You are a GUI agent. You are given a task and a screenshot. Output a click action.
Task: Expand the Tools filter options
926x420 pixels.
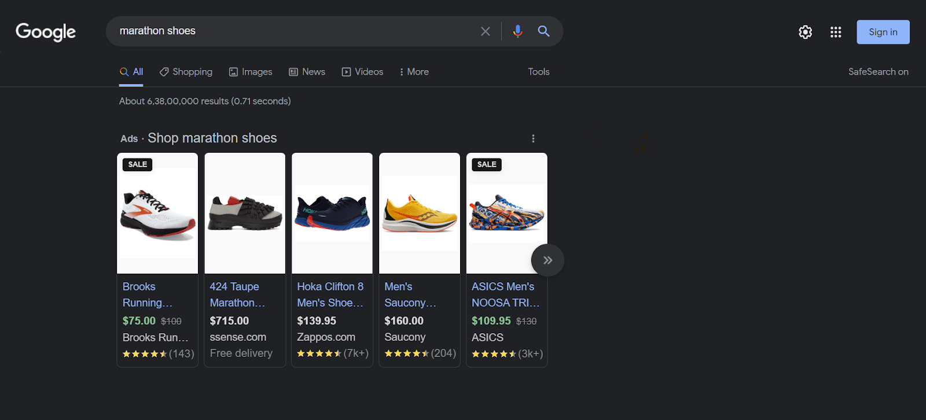(x=538, y=72)
